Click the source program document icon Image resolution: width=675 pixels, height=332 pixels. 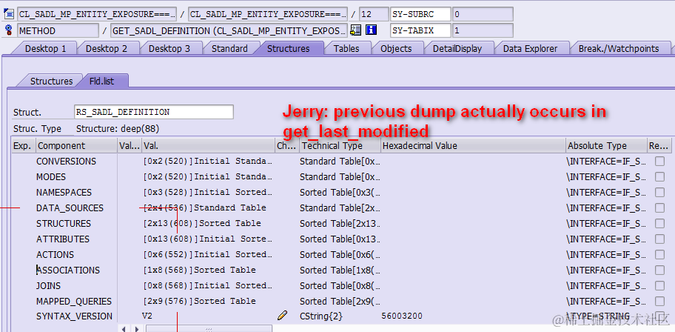pyautogui.click(x=8, y=14)
